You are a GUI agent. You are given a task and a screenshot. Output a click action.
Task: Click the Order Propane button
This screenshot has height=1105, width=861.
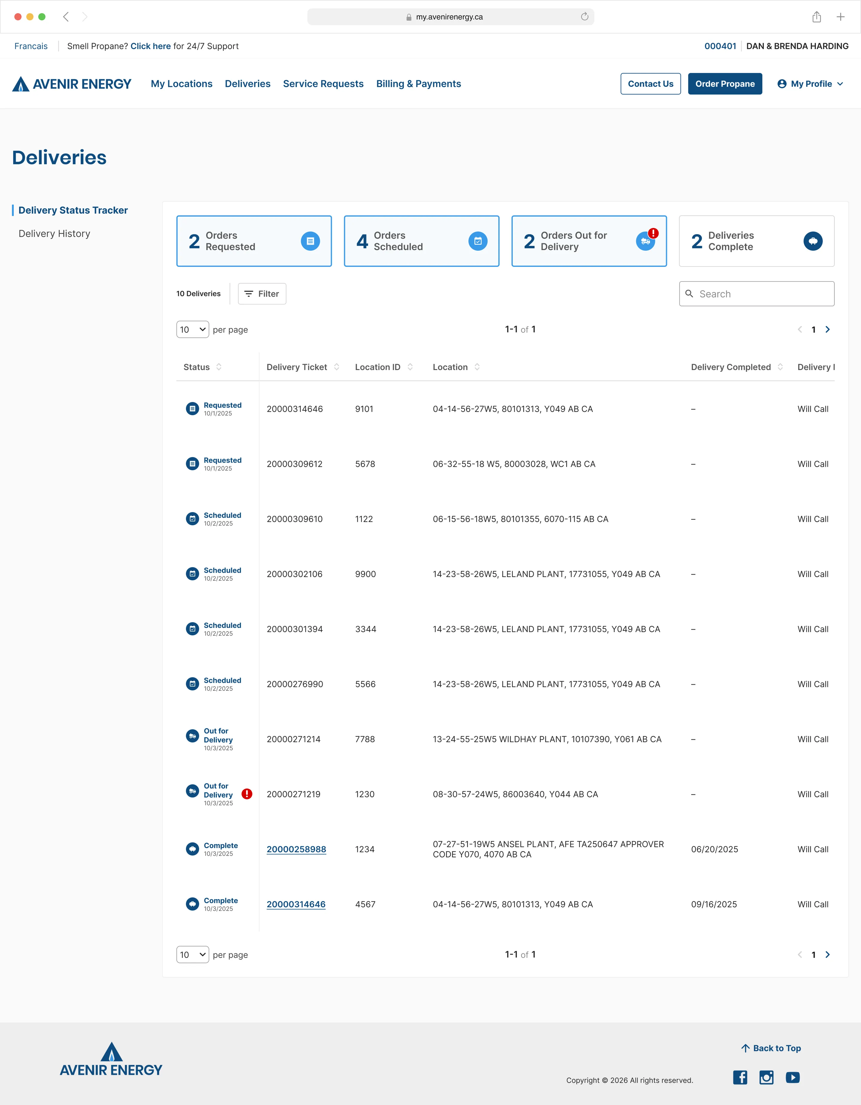725,84
